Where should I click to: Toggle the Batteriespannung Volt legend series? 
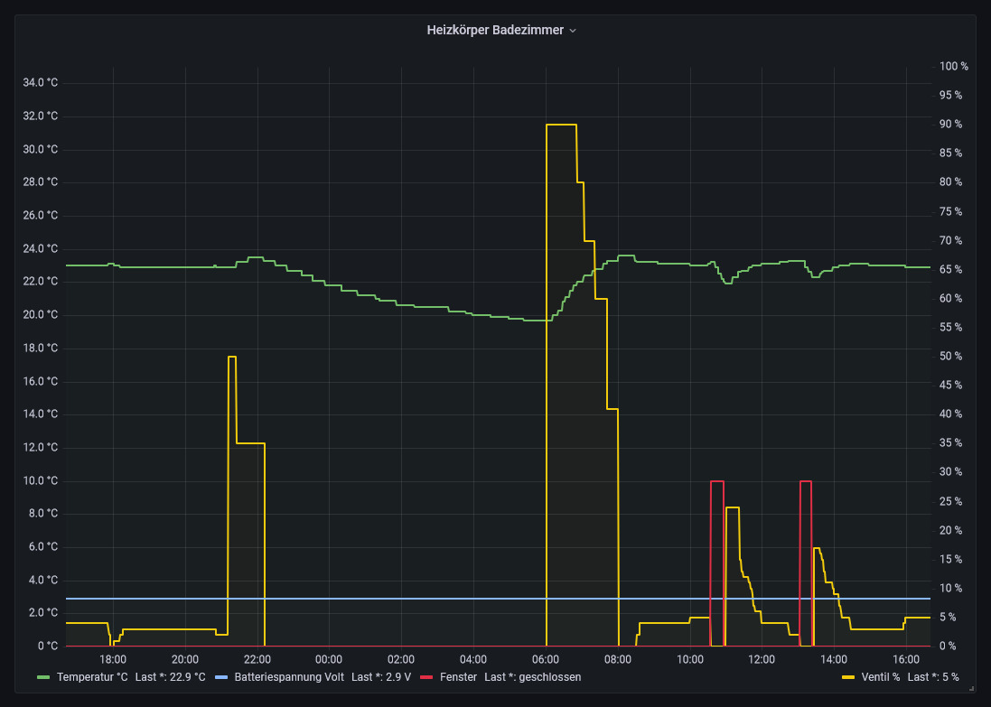pos(289,677)
